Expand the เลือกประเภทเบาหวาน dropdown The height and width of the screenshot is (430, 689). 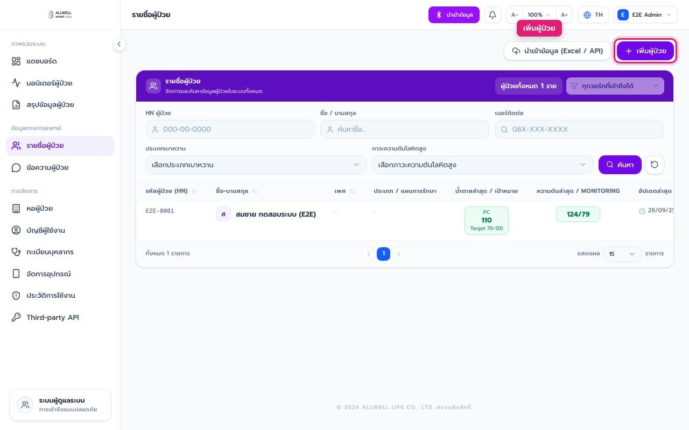click(256, 165)
